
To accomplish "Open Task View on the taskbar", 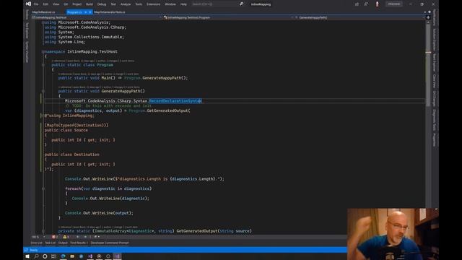I will coord(54,256).
